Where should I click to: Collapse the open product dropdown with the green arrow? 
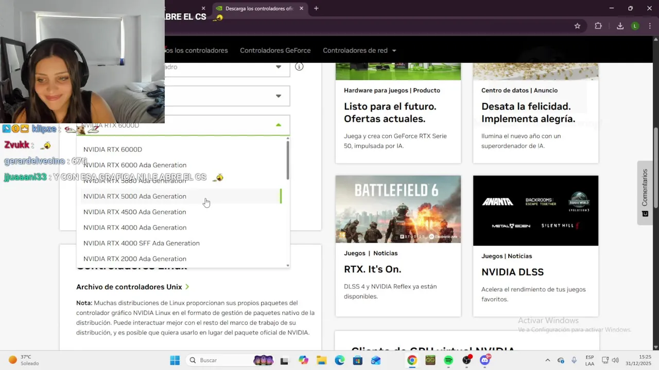click(279, 125)
